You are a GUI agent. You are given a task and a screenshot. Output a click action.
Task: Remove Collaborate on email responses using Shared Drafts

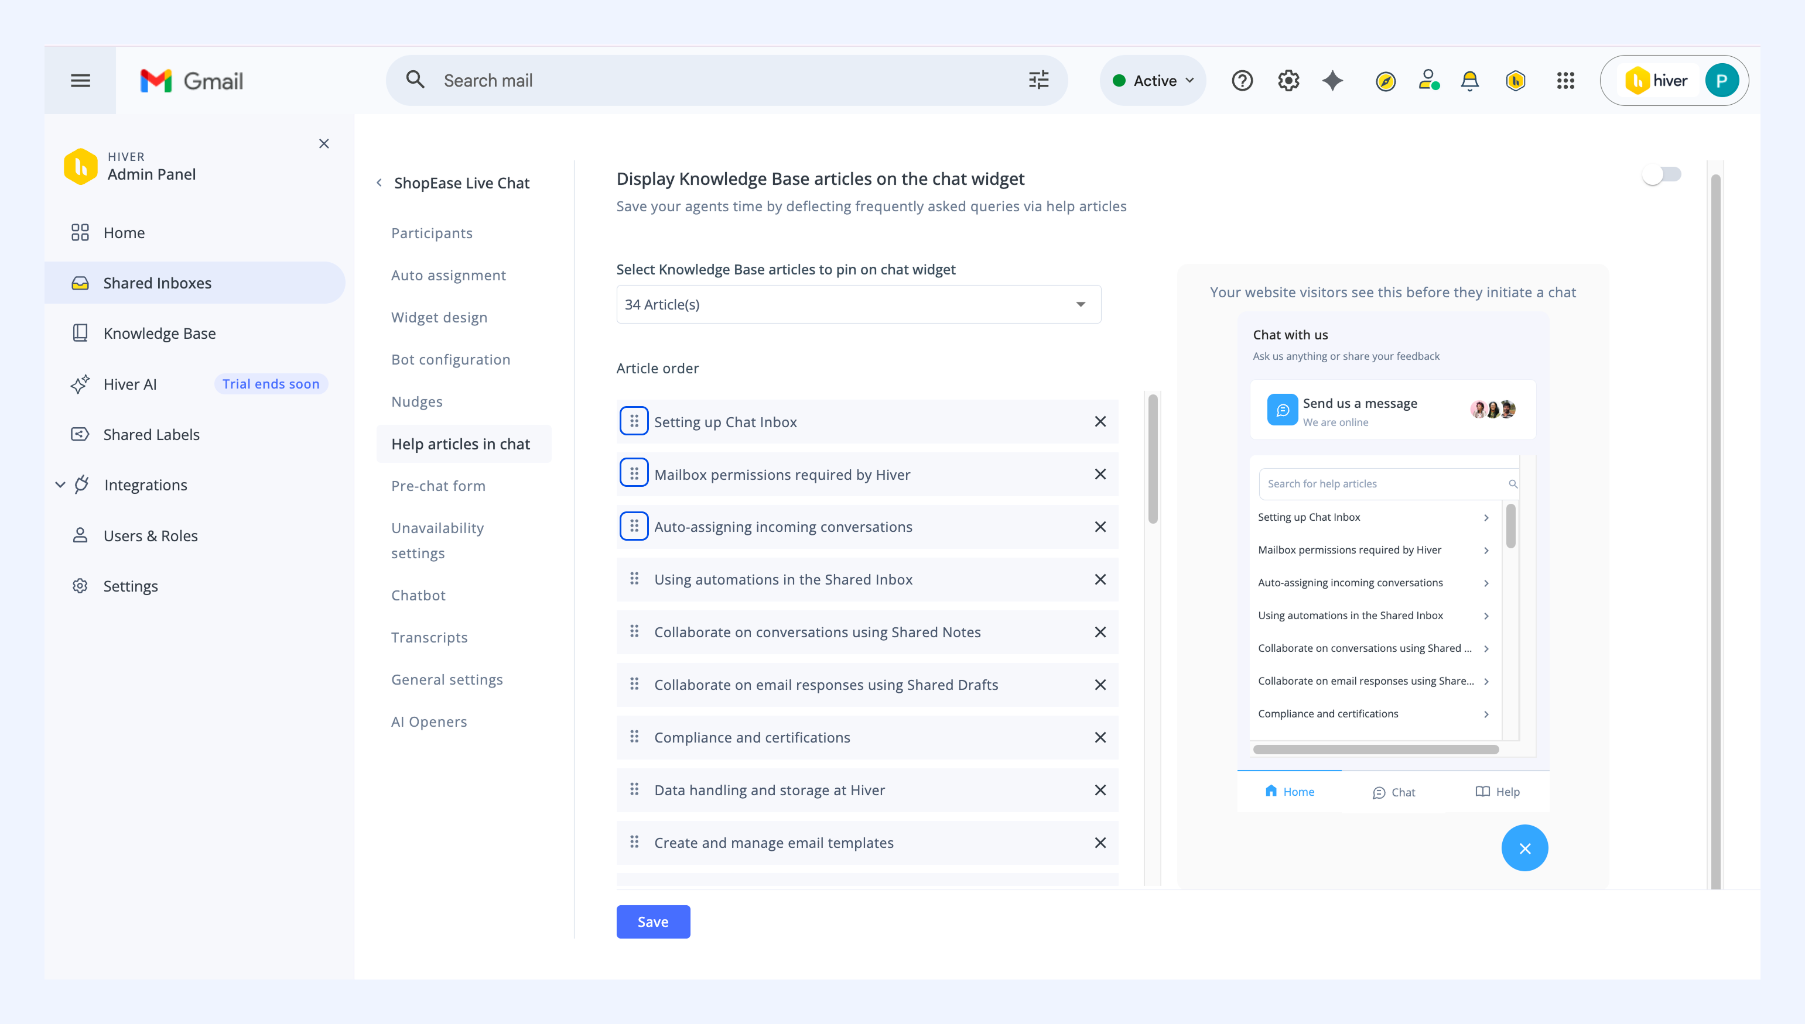click(1100, 685)
